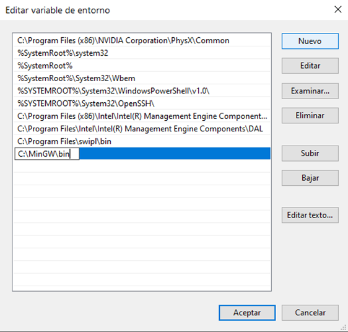Select the Program Files (x86)\Intel Management Engine entry
348x332 pixels.
point(142,116)
